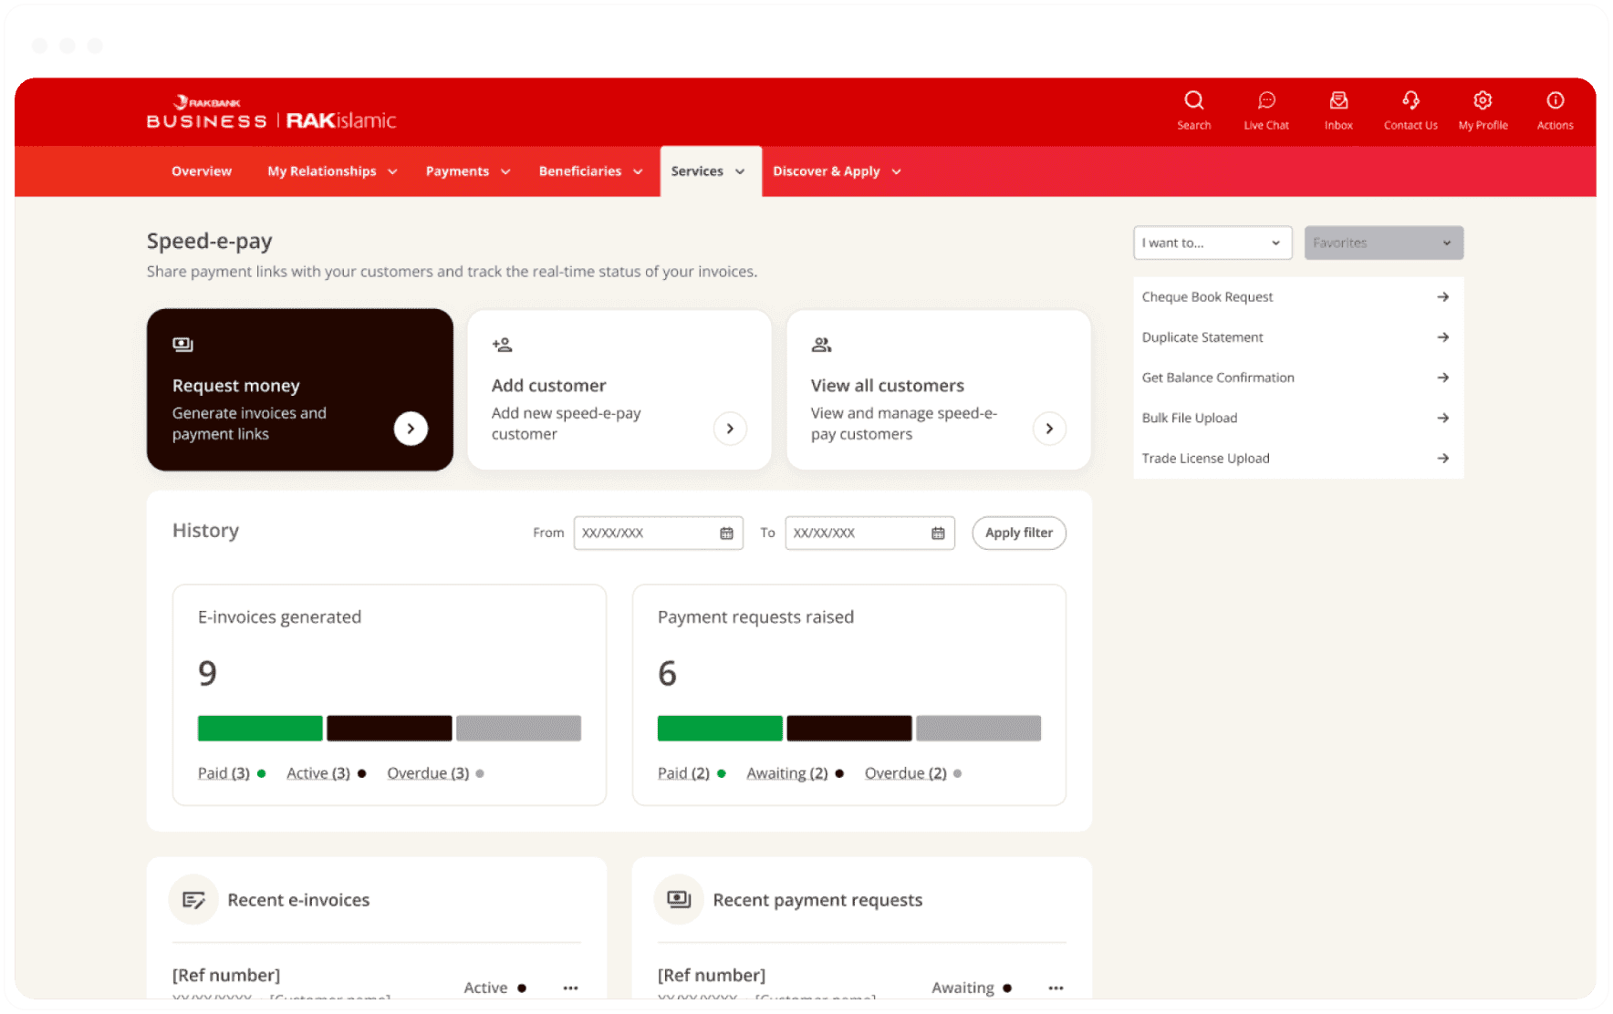The height and width of the screenshot is (1014, 1613).
Task: Click the Awaiting status of recent payment request
Action: coord(972,988)
